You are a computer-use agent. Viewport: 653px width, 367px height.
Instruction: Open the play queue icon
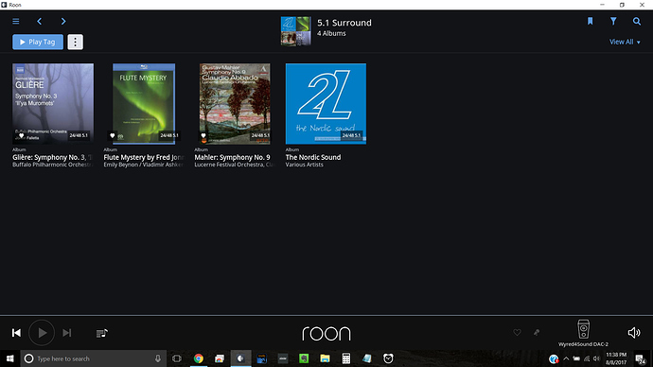point(102,333)
